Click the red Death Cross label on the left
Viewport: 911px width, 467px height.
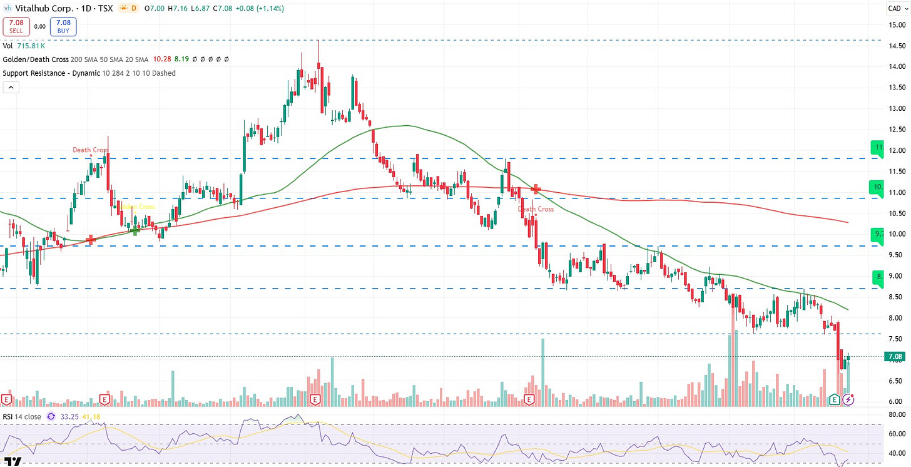[91, 150]
